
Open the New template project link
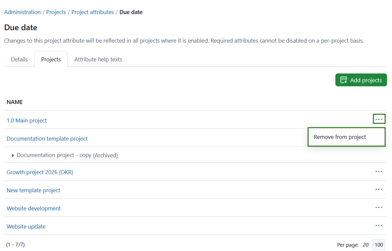33,190
